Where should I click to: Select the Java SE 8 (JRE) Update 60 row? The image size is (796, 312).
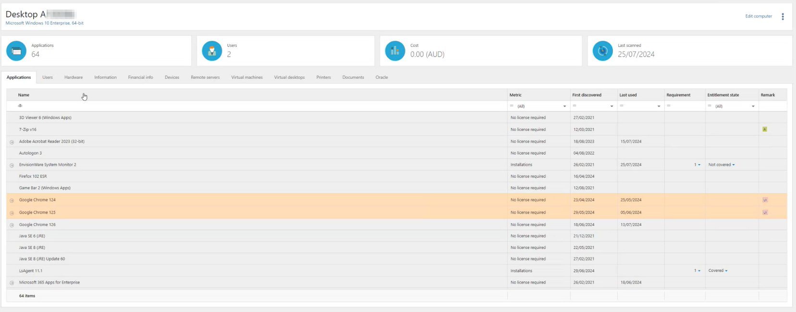(397, 259)
